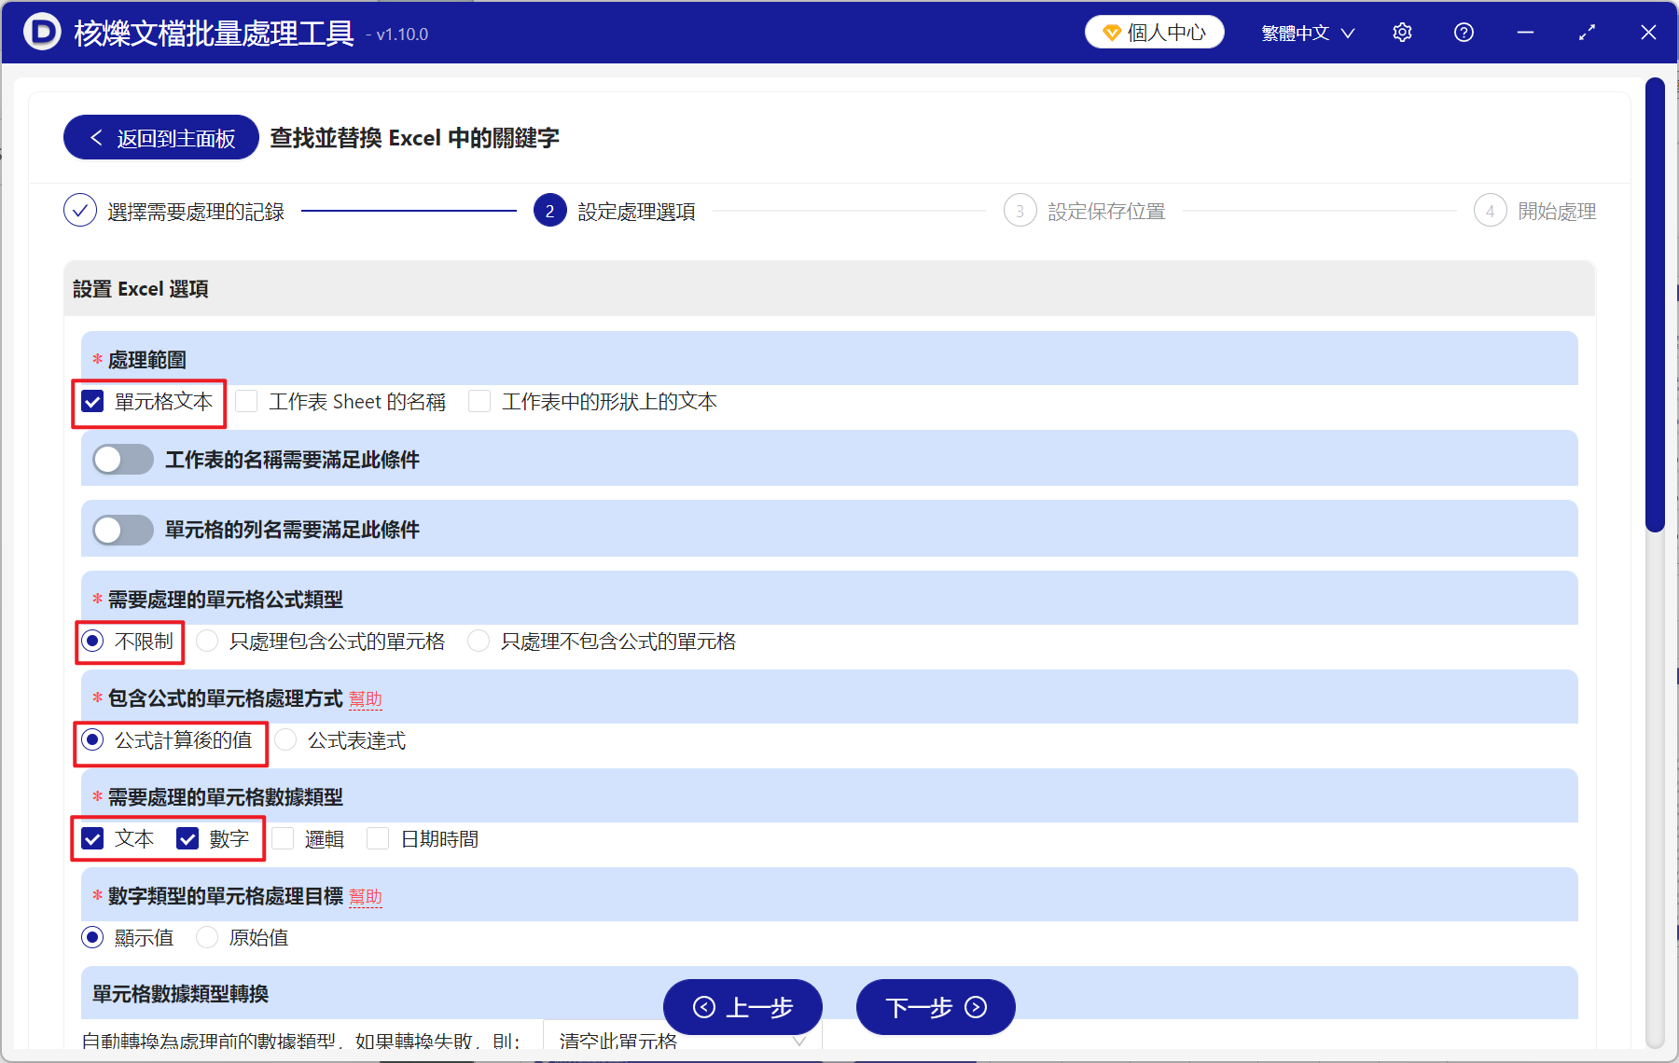Click the app logo in the title bar
Viewport: 1679px width, 1063px height.
39,32
